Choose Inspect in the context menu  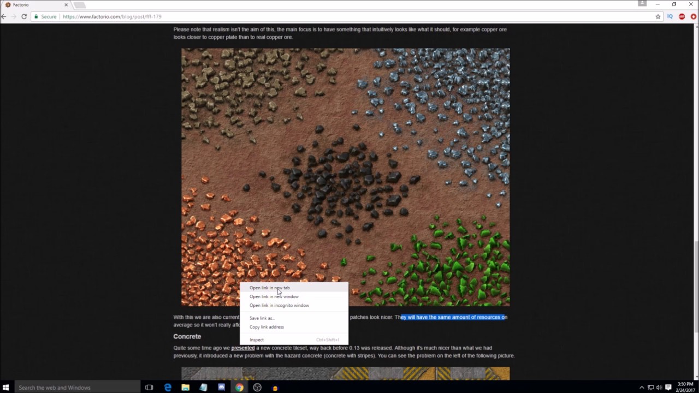click(294, 340)
